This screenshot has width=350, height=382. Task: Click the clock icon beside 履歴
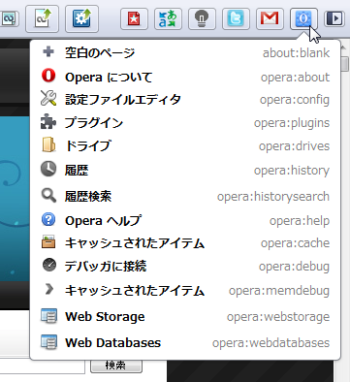[x=48, y=169]
